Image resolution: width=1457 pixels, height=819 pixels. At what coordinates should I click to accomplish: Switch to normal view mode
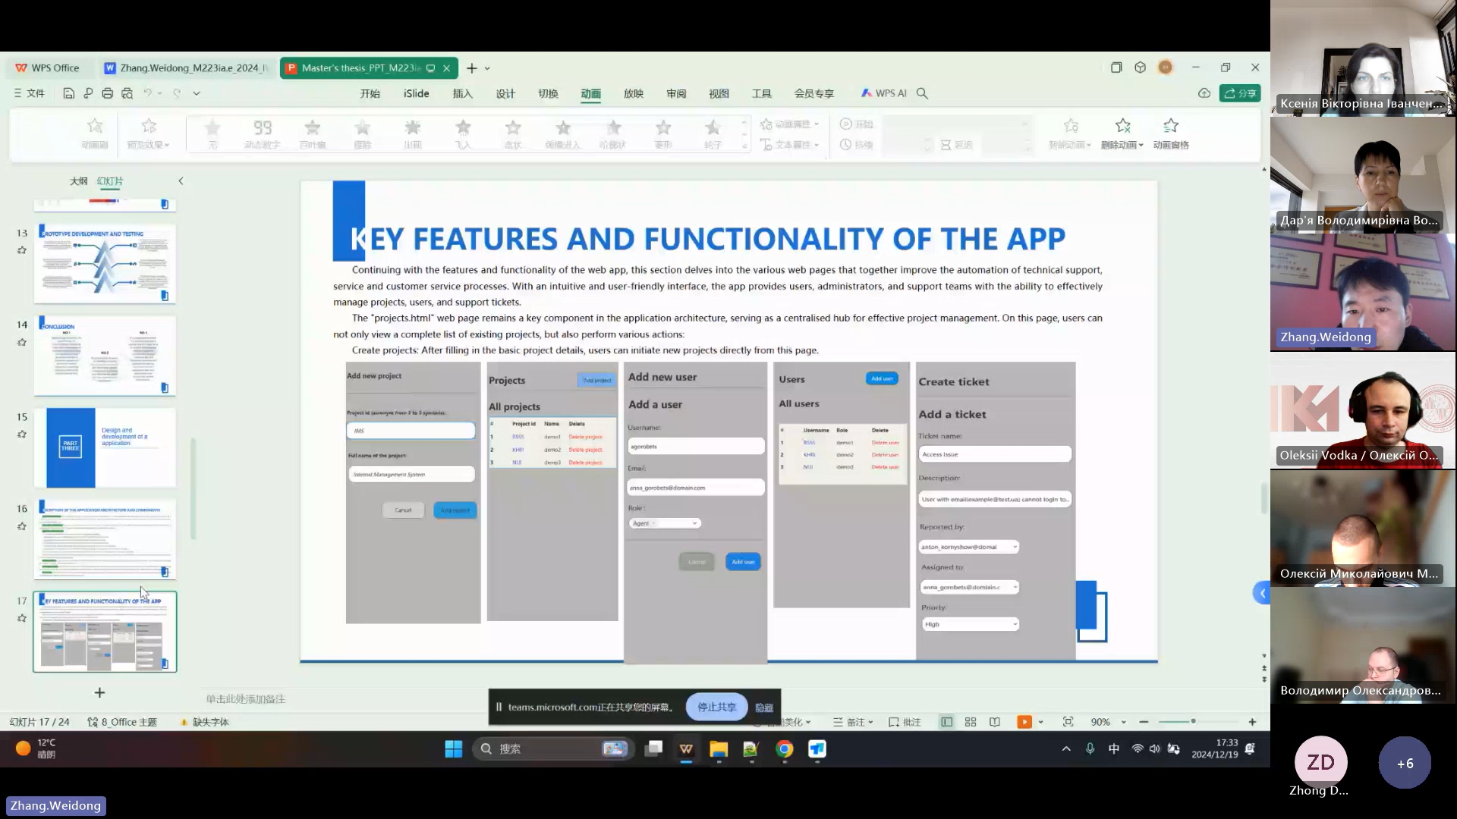[946, 722]
